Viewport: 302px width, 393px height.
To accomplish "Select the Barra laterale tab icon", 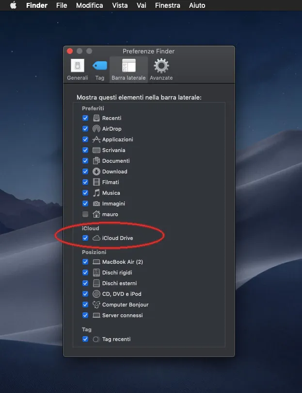I will click(x=128, y=66).
